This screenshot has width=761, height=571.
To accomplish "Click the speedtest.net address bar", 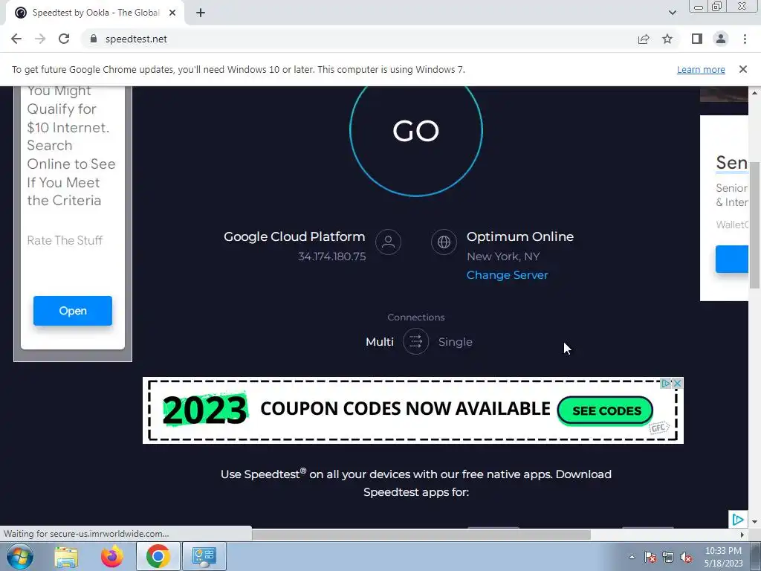I will coord(359,39).
